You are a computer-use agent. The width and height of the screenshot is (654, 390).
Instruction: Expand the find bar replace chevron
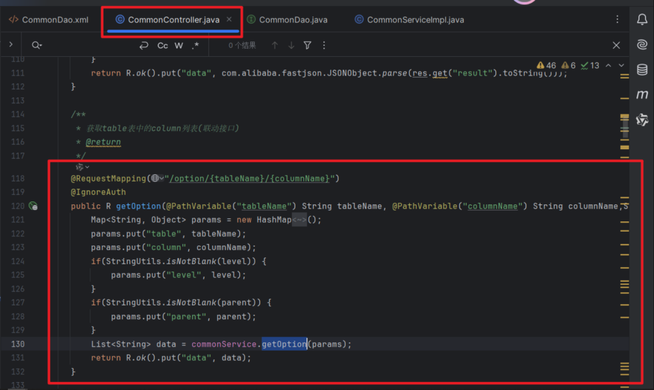pyautogui.click(x=11, y=45)
